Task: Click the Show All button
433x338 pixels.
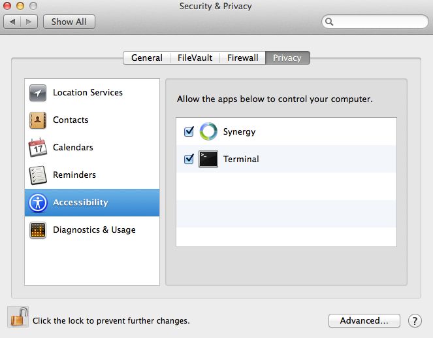Action: click(x=69, y=22)
